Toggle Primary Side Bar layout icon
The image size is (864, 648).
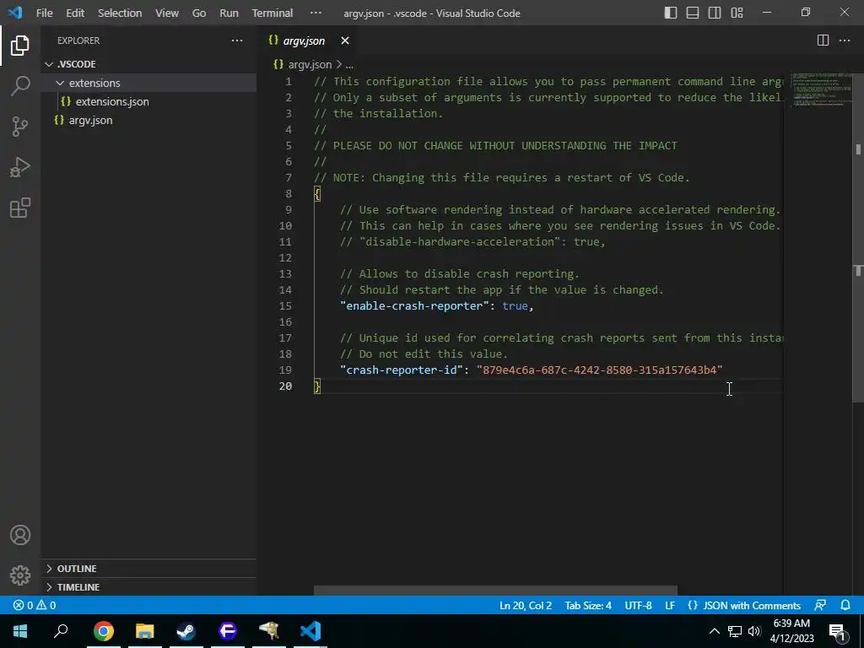tap(671, 13)
